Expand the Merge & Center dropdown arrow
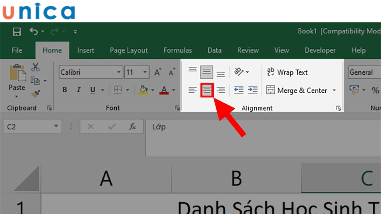 [x=334, y=90]
